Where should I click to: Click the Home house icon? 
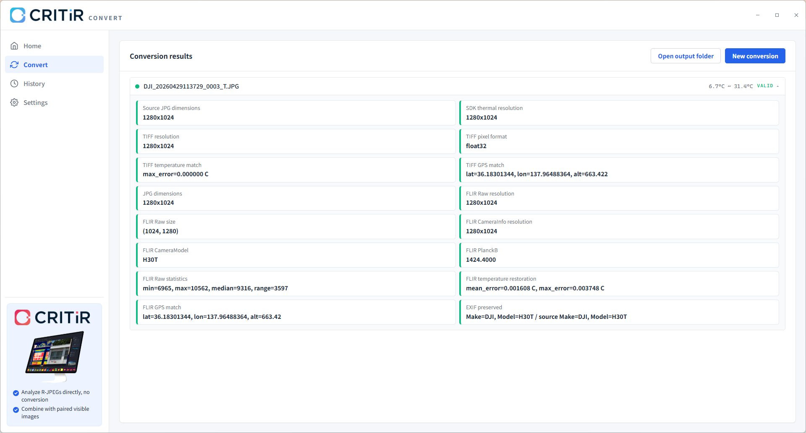(x=14, y=46)
